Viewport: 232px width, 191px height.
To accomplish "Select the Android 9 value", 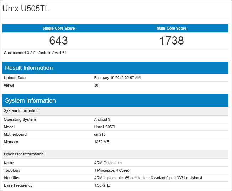I will click(102, 119).
